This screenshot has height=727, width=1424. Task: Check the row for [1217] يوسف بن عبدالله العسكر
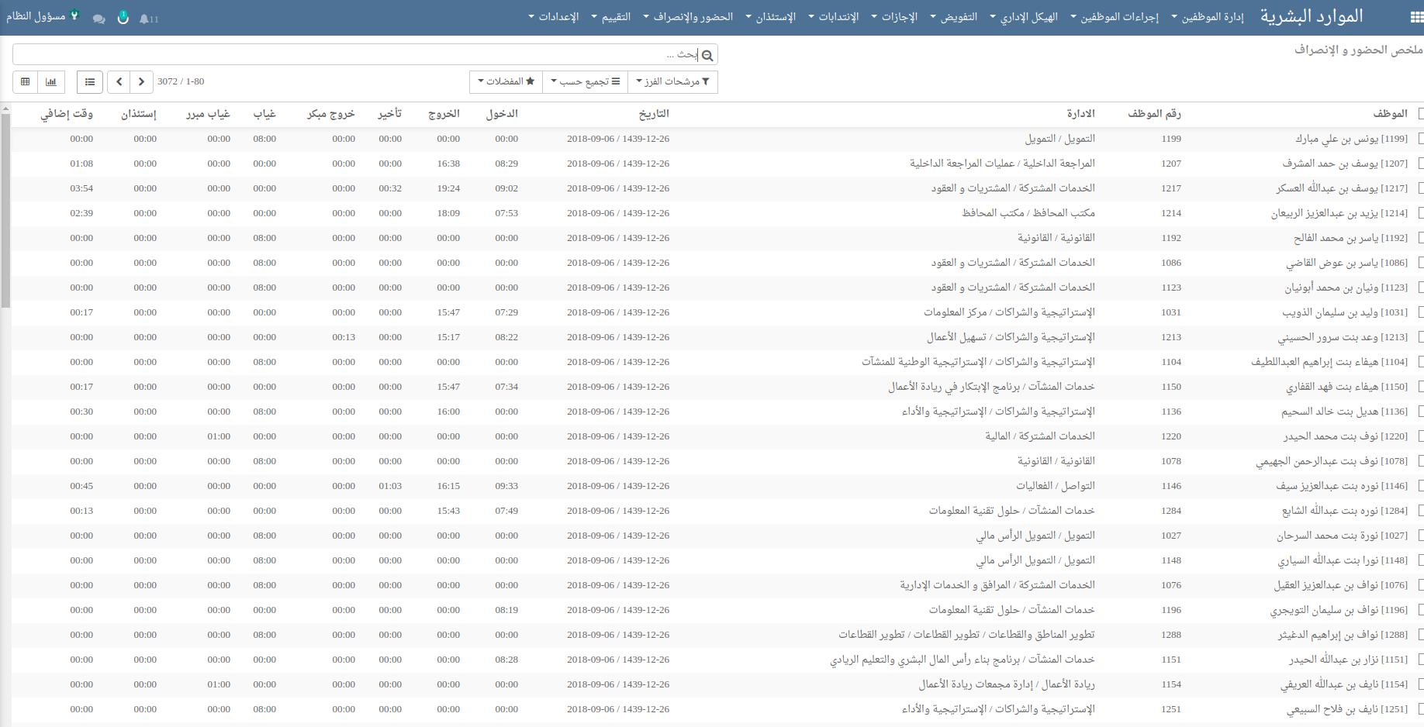click(1420, 188)
